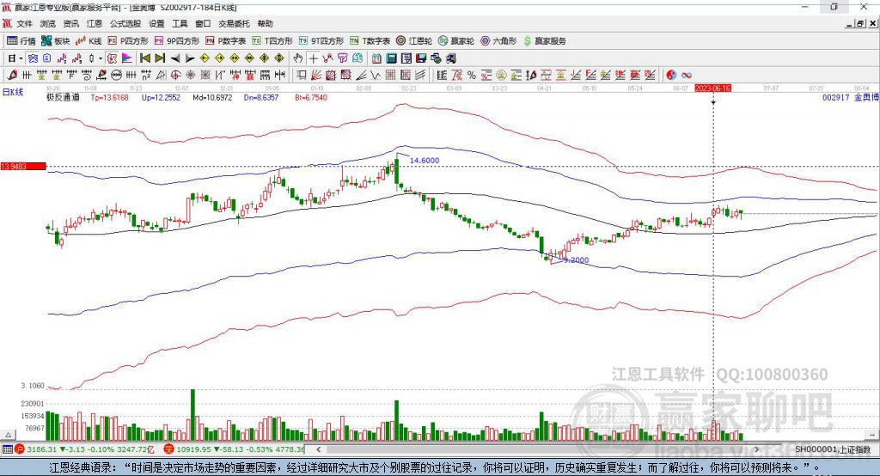
Task: Click the SH000001 上证指数 status entry
Action: [x=833, y=449]
